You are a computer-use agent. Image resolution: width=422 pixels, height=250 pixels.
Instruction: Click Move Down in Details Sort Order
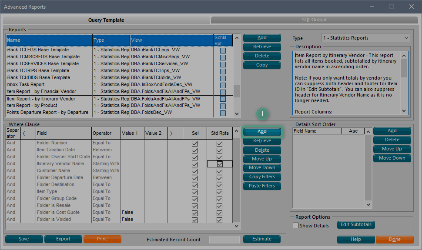(392, 158)
